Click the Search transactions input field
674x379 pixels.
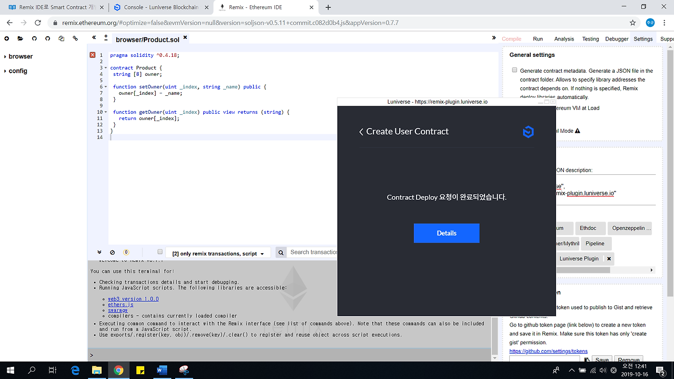pos(314,252)
